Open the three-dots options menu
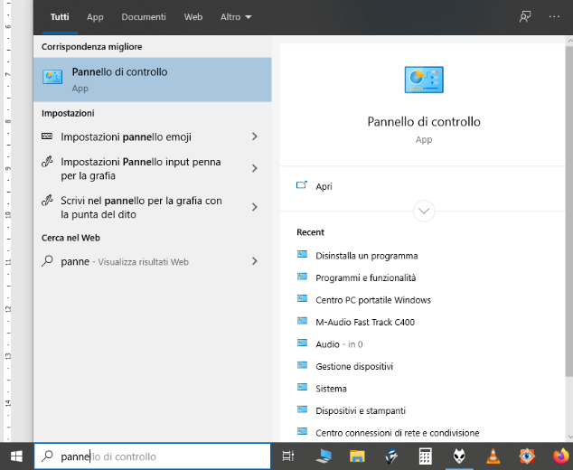The image size is (573, 470). click(x=554, y=16)
